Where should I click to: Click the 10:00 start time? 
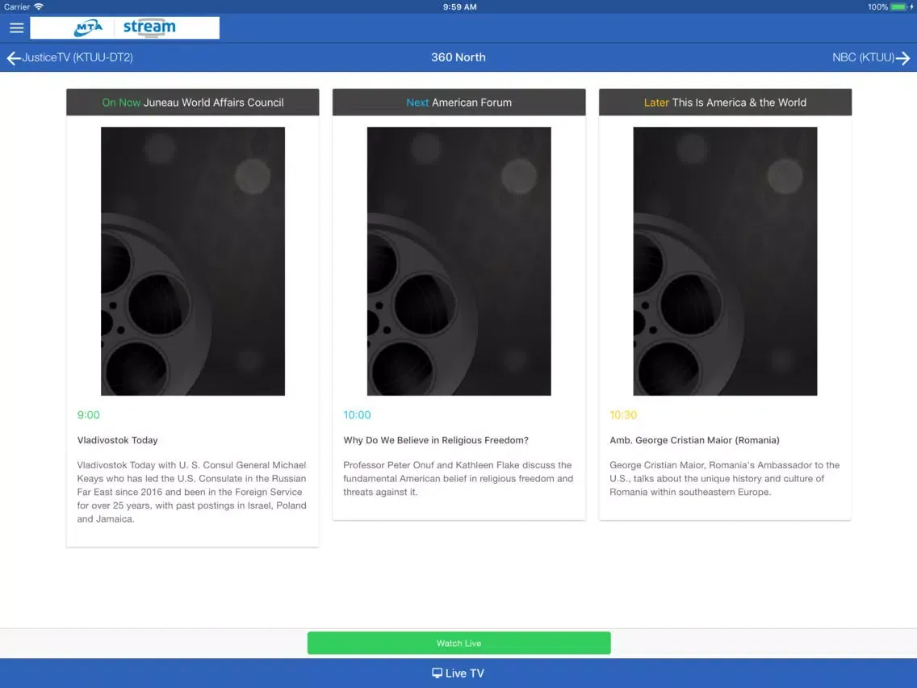point(357,415)
